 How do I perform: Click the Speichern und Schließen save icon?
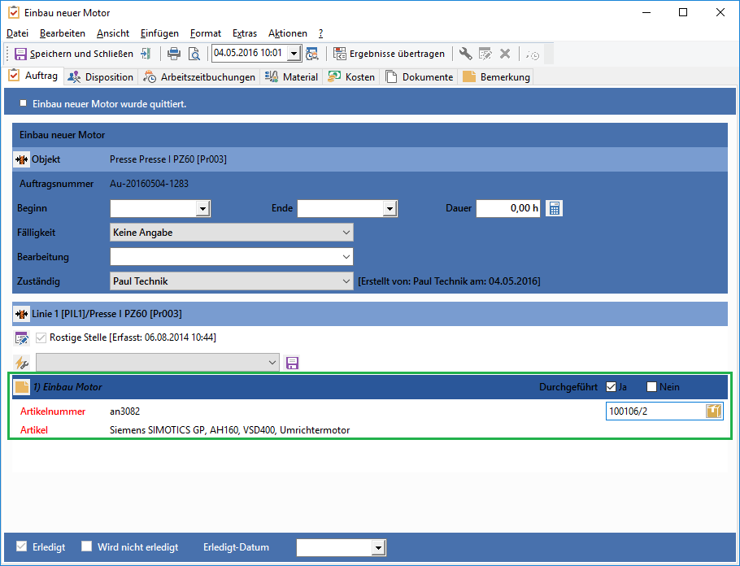21,54
